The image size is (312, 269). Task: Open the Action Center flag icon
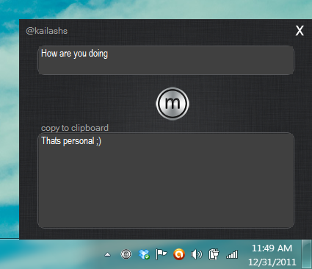click(161, 254)
